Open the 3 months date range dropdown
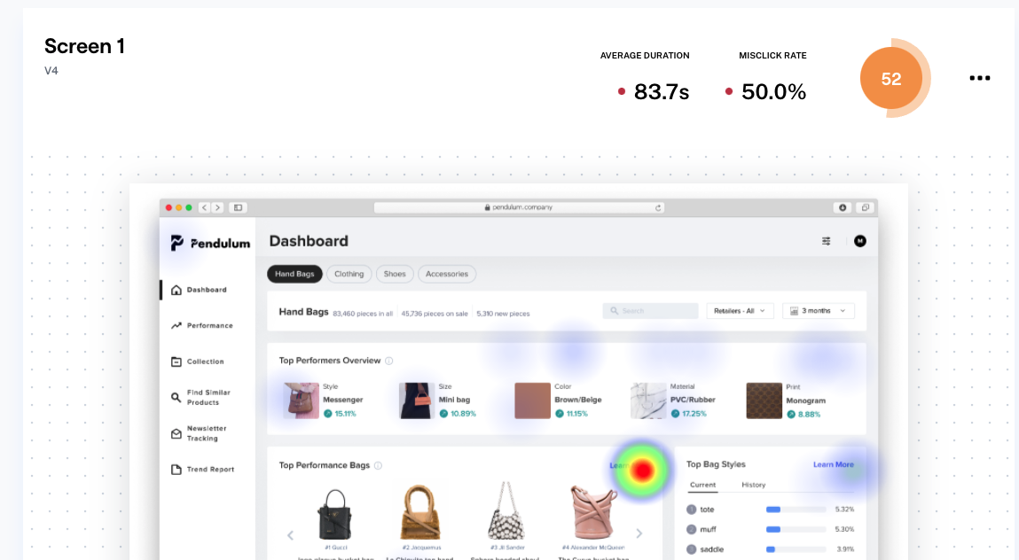The image size is (1019, 560). coord(819,311)
